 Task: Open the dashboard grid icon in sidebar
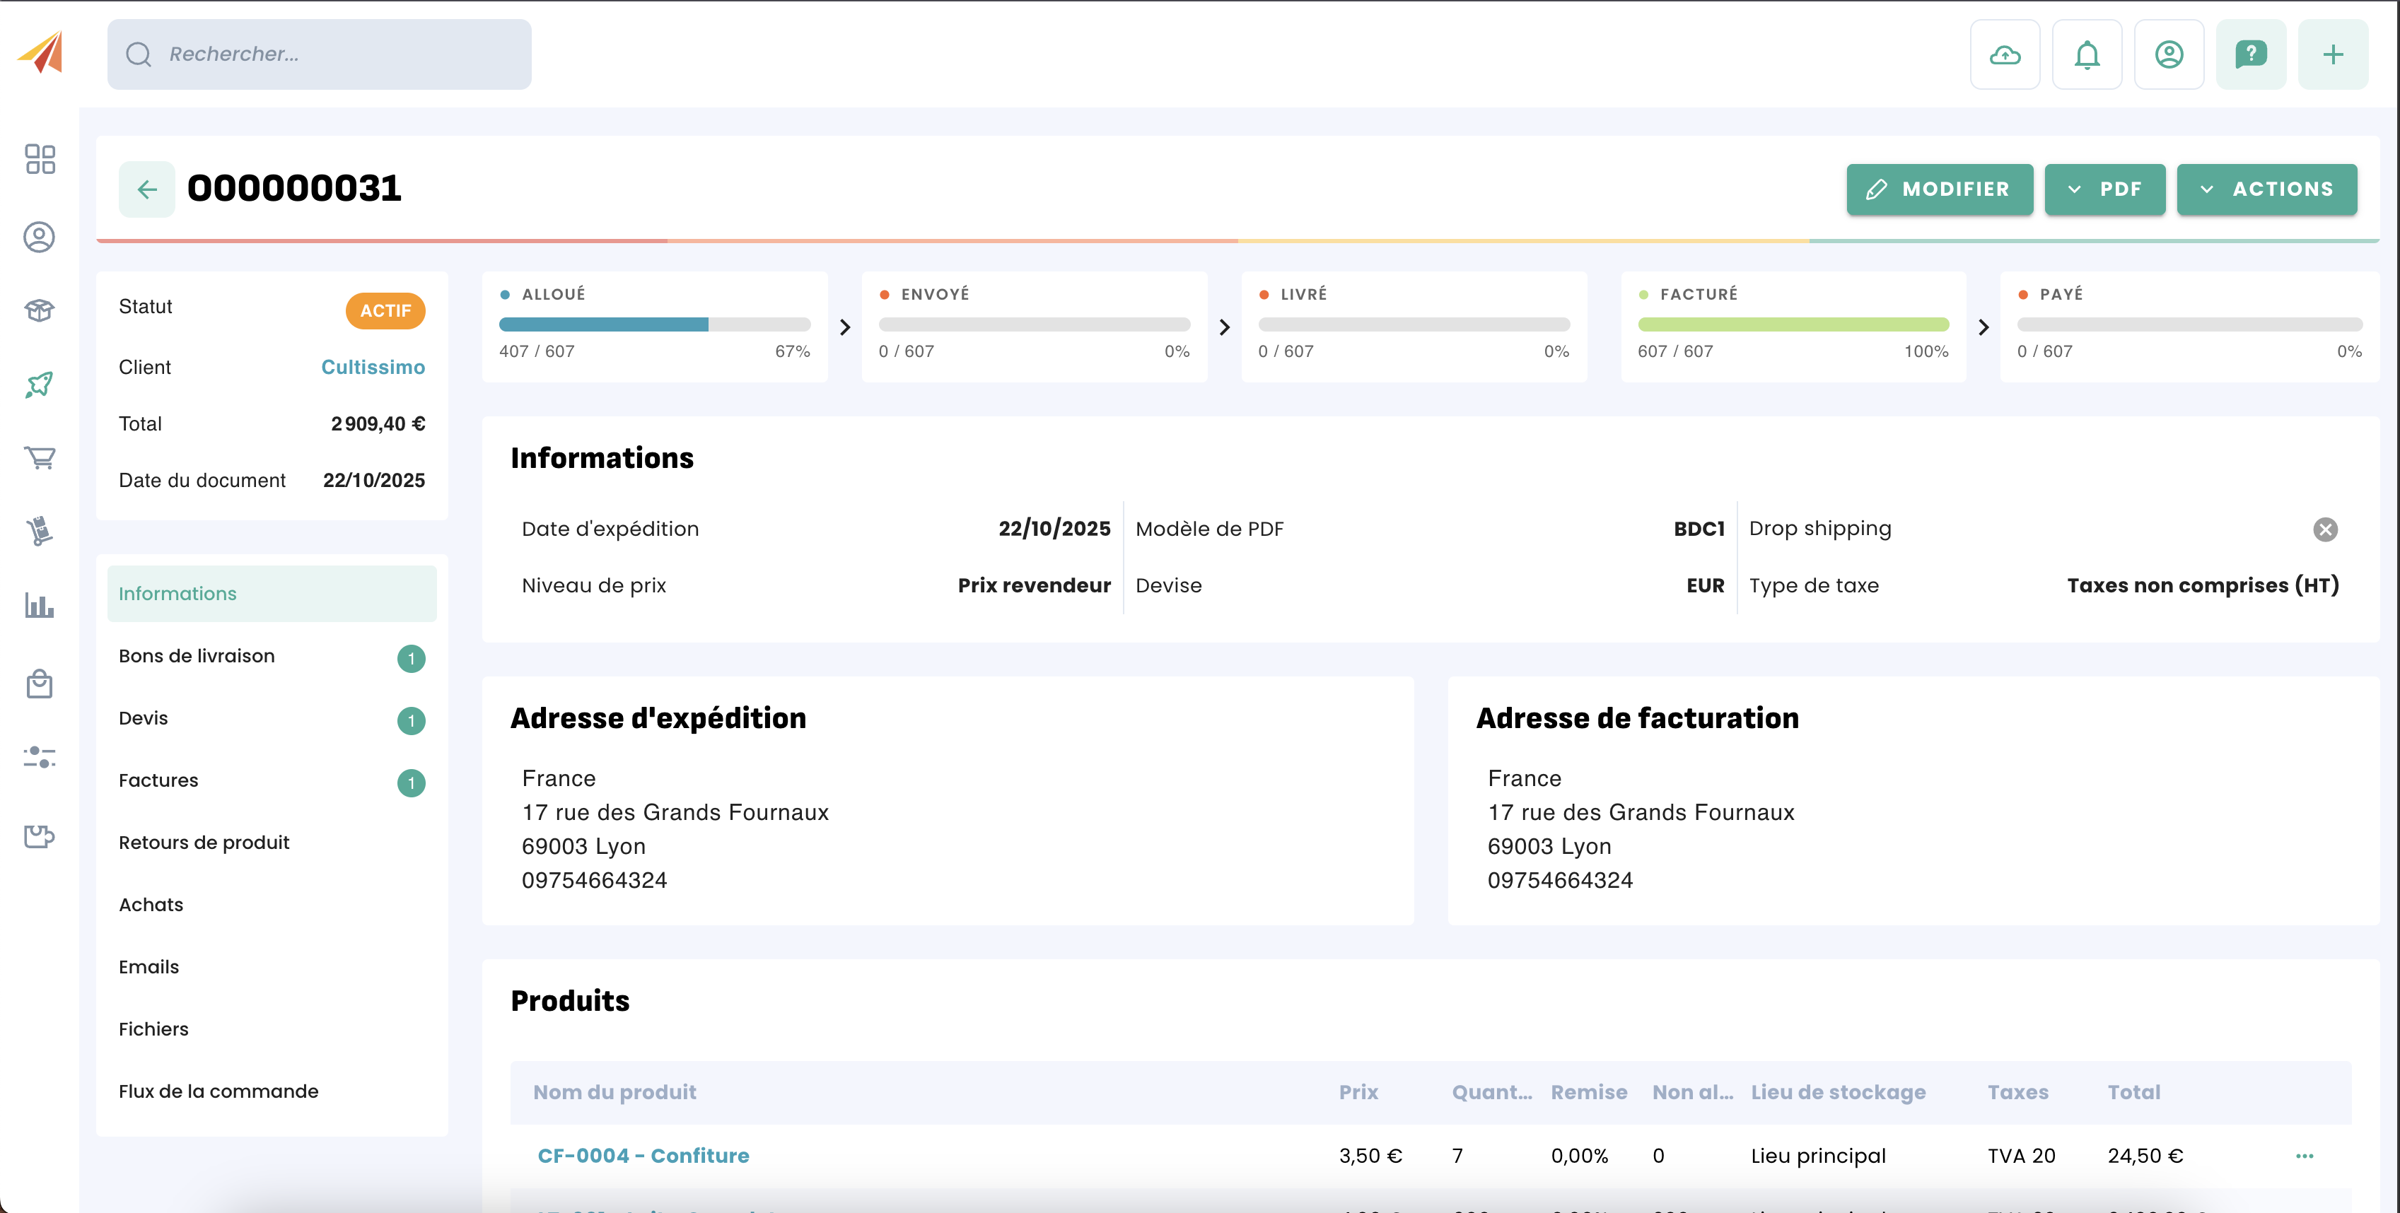pos(39,159)
